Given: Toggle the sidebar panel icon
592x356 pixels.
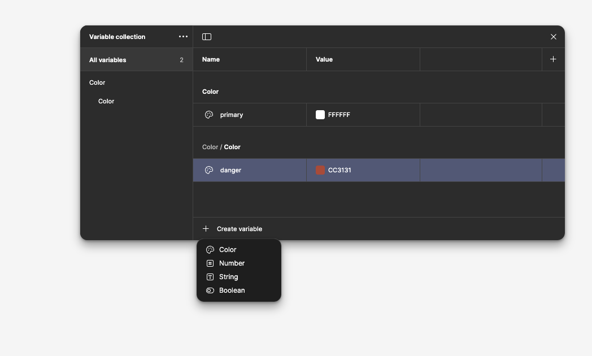Looking at the screenshot, I should [207, 37].
